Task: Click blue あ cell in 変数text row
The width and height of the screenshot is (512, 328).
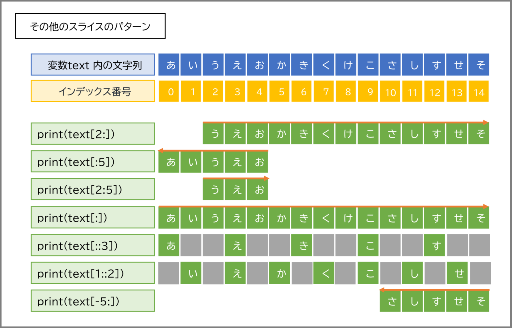Action: tap(169, 65)
